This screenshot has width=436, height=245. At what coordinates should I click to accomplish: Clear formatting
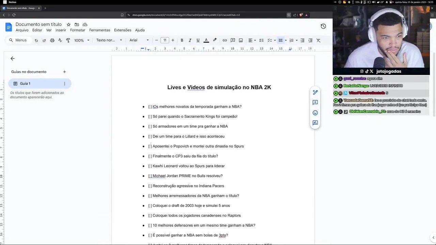pos(318,40)
